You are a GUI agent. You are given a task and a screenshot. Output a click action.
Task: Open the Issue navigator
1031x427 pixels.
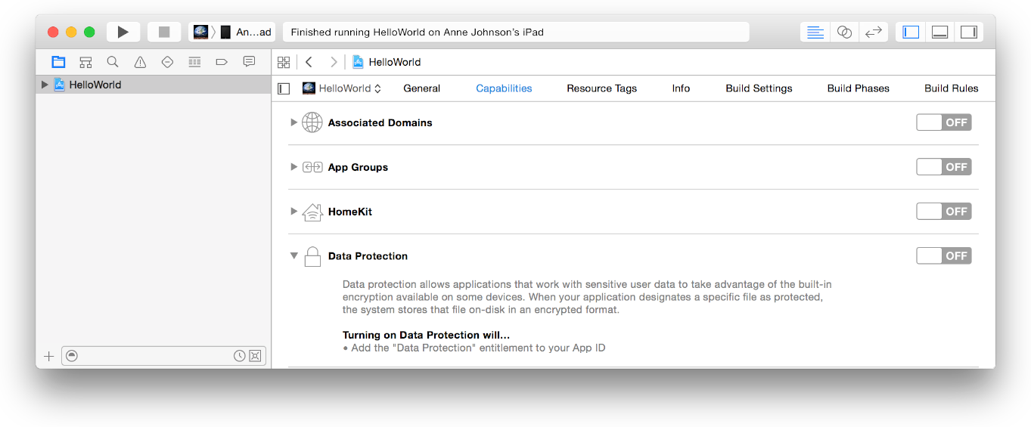[140, 62]
